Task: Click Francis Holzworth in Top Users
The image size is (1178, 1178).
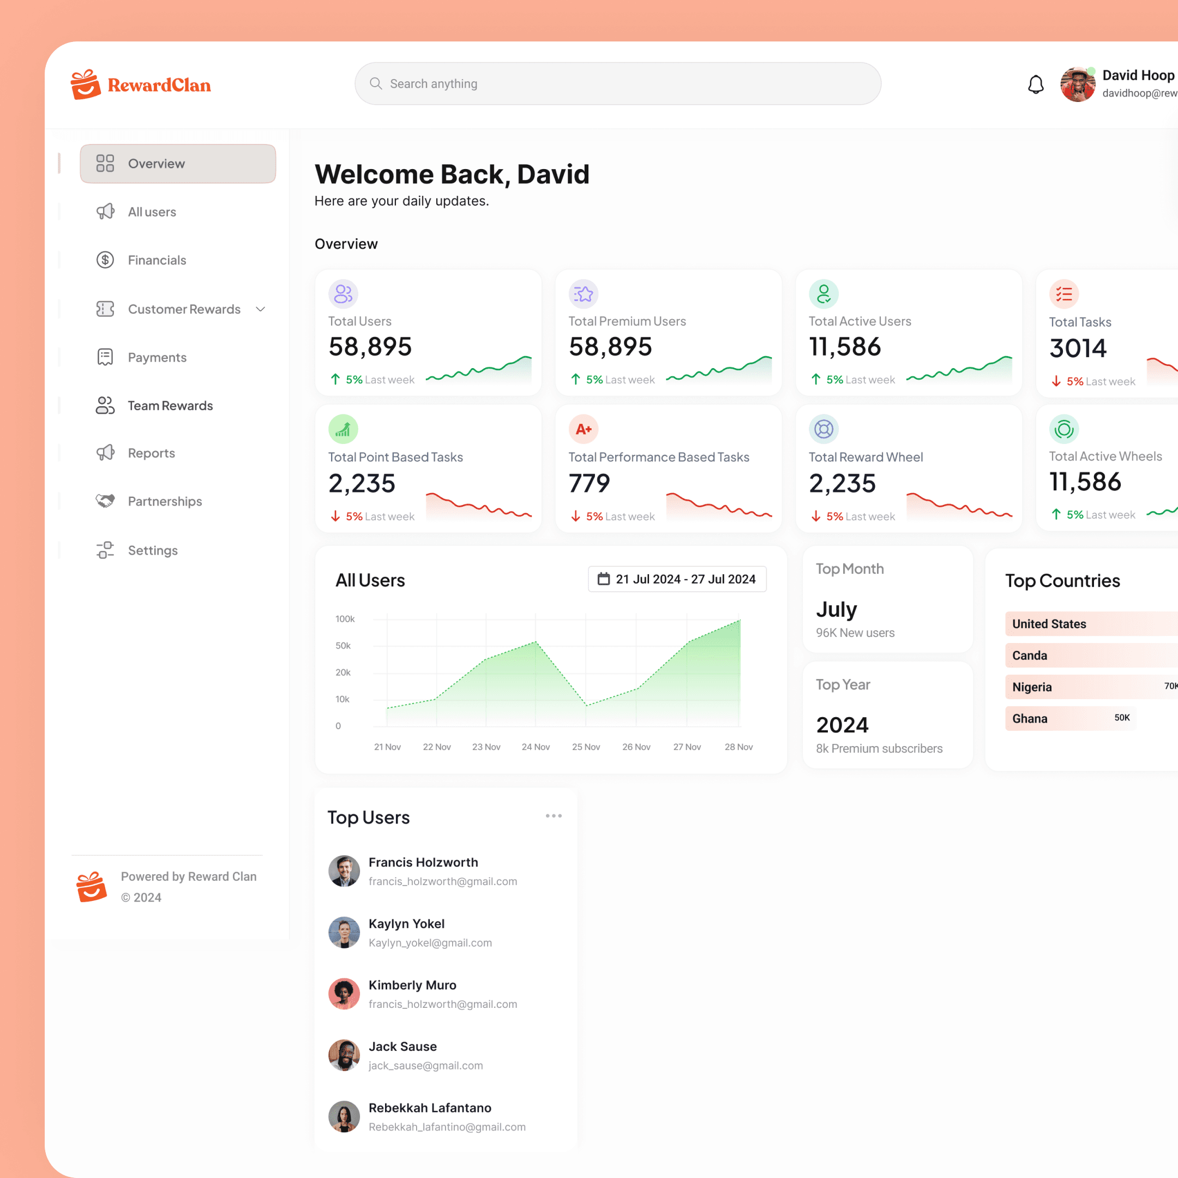Action: [x=423, y=862]
